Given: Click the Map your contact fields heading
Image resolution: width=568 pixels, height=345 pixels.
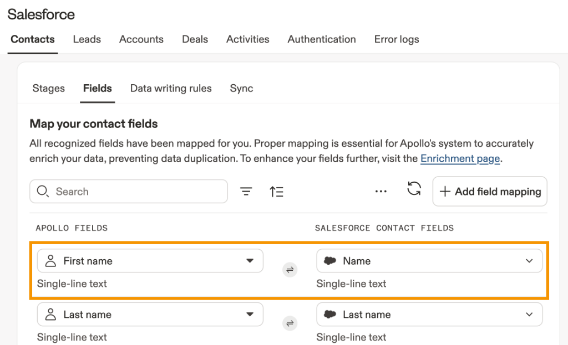Looking at the screenshot, I should point(93,123).
